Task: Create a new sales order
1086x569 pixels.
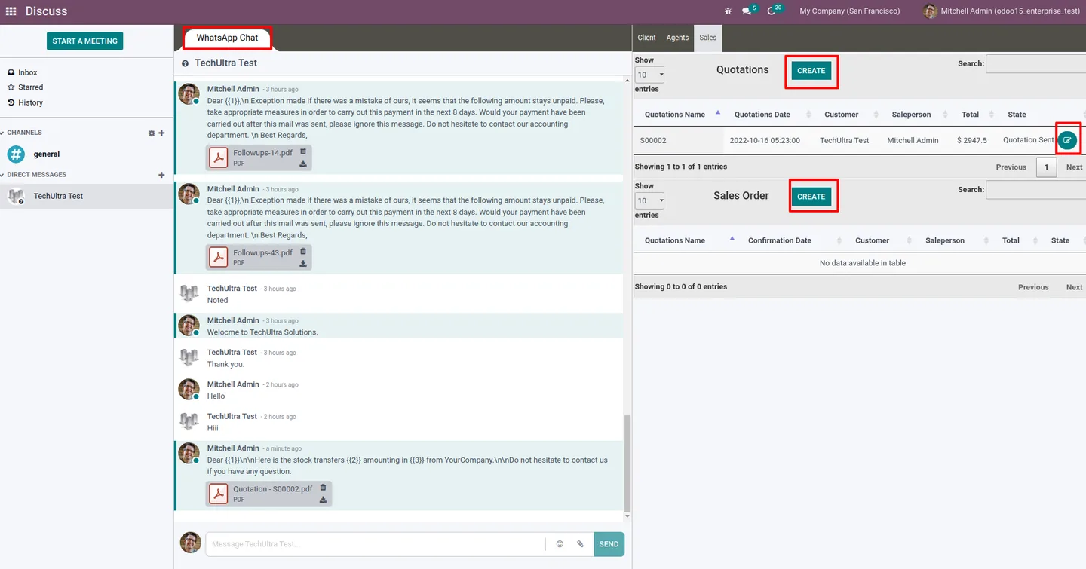Action: click(x=811, y=197)
